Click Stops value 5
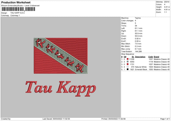 pos(135,23)
